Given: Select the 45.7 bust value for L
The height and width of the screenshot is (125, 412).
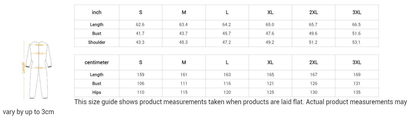Looking at the screenshot, I should point(227,33).
